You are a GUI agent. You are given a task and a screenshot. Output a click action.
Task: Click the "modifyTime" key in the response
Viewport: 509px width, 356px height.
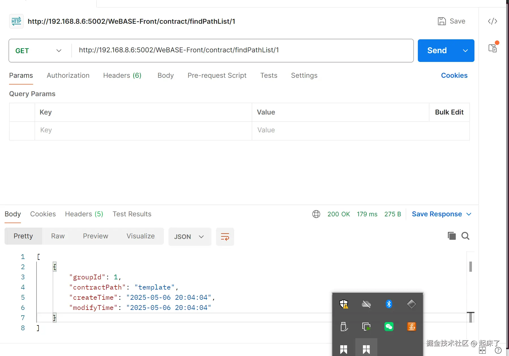[93, 308]
